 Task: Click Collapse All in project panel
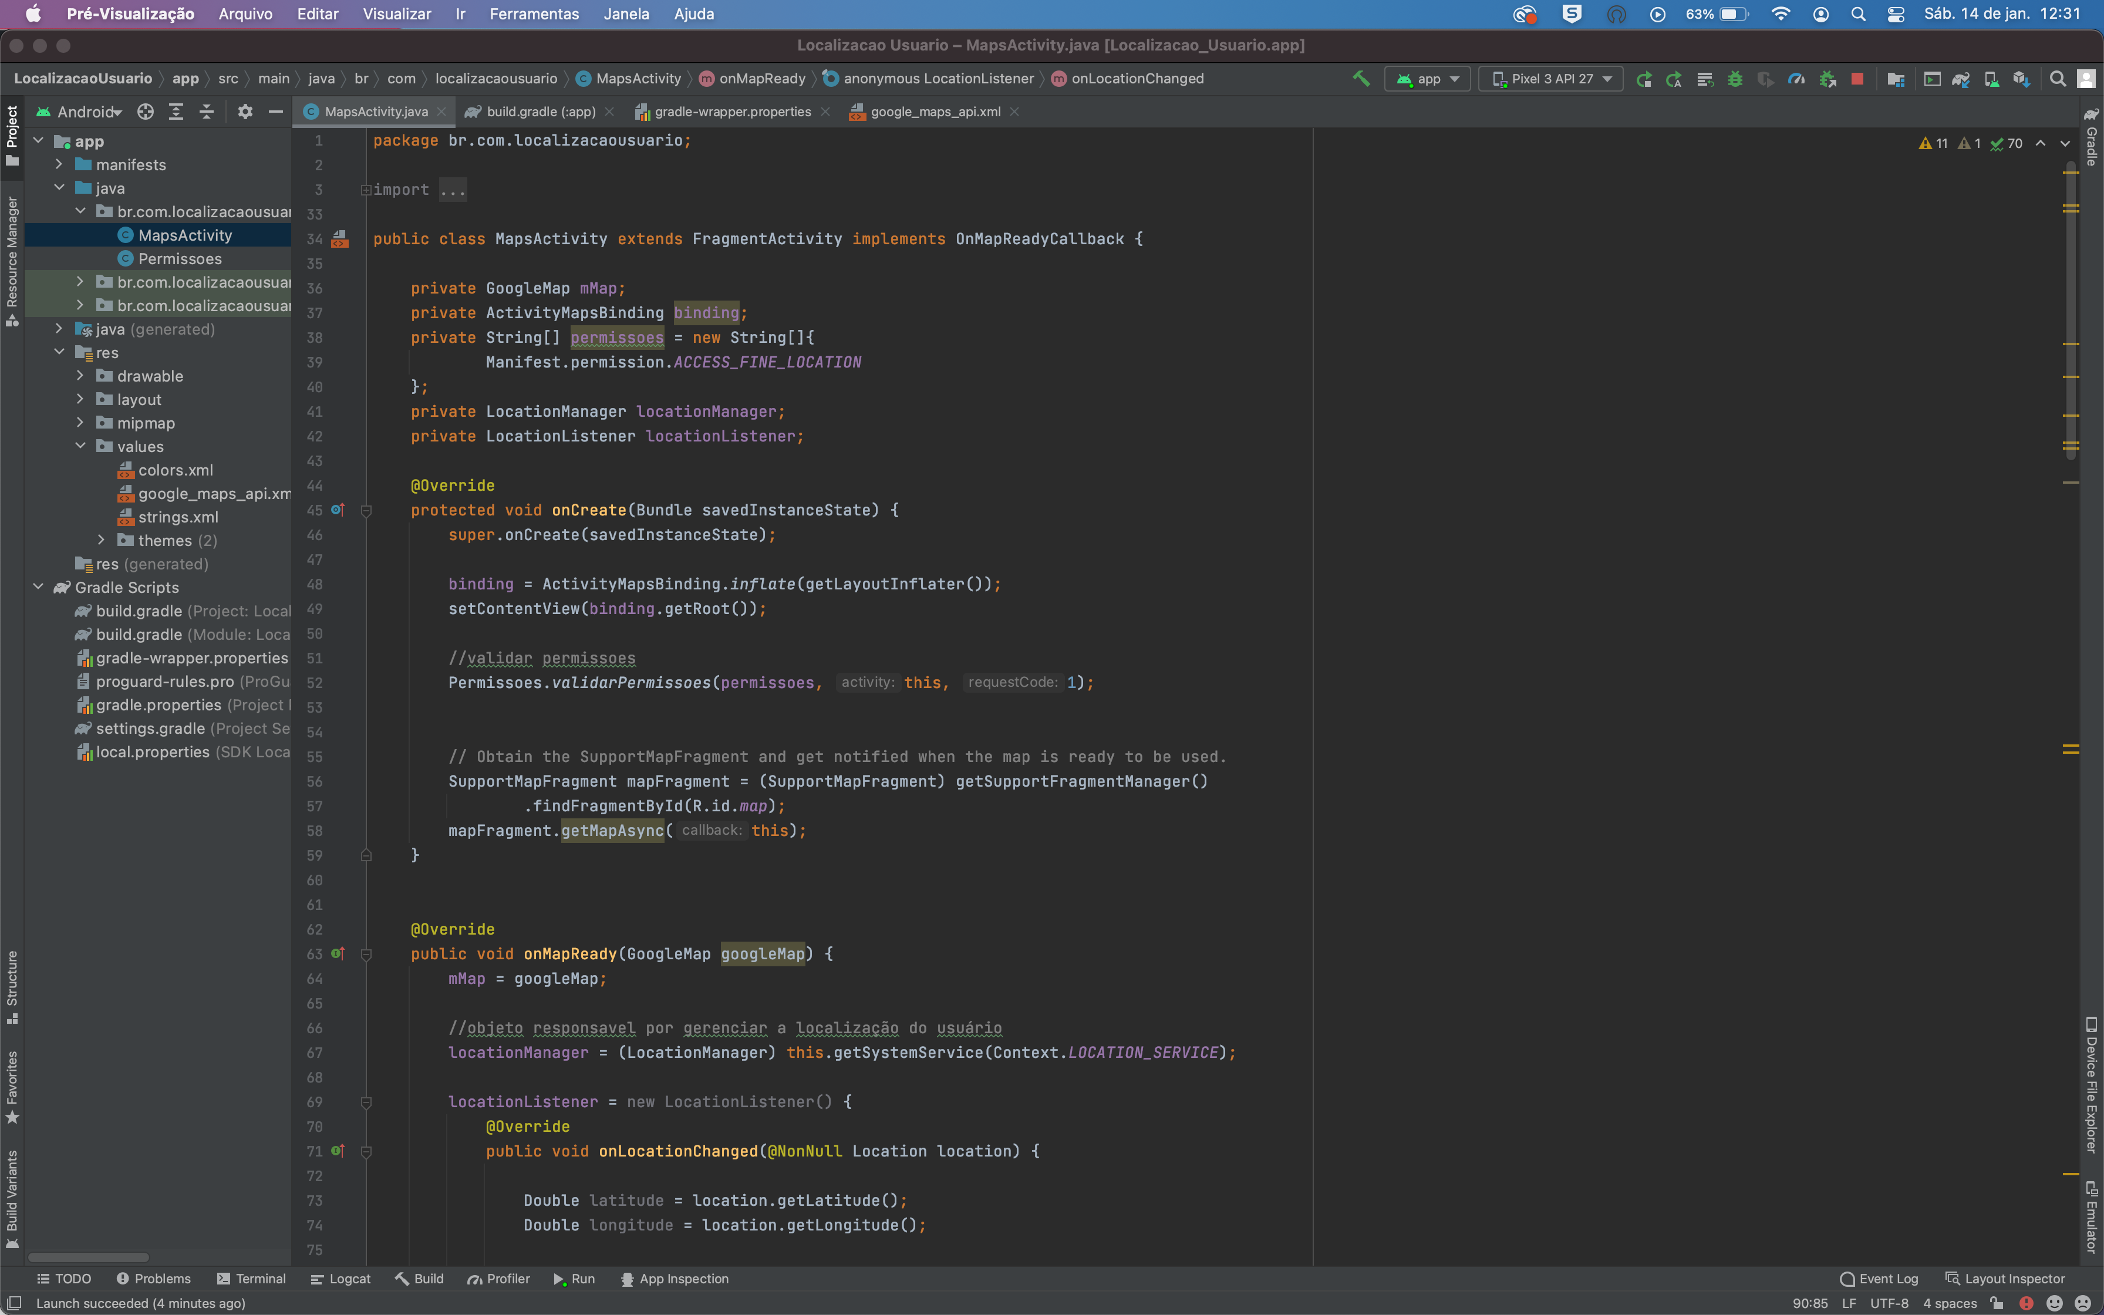tap(206, 112)
